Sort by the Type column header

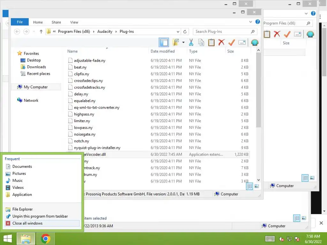pyautogui.click(x=193, y=51)
